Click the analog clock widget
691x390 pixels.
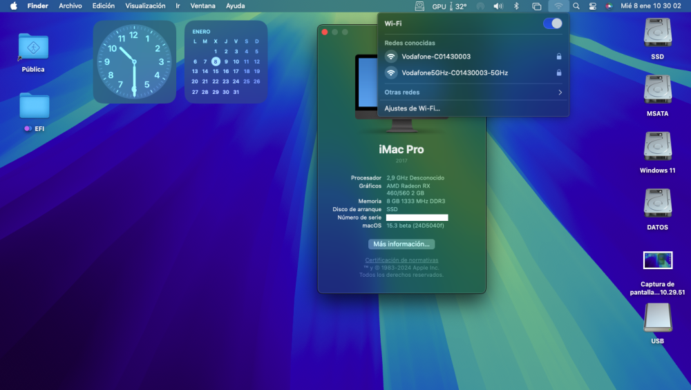135,61
